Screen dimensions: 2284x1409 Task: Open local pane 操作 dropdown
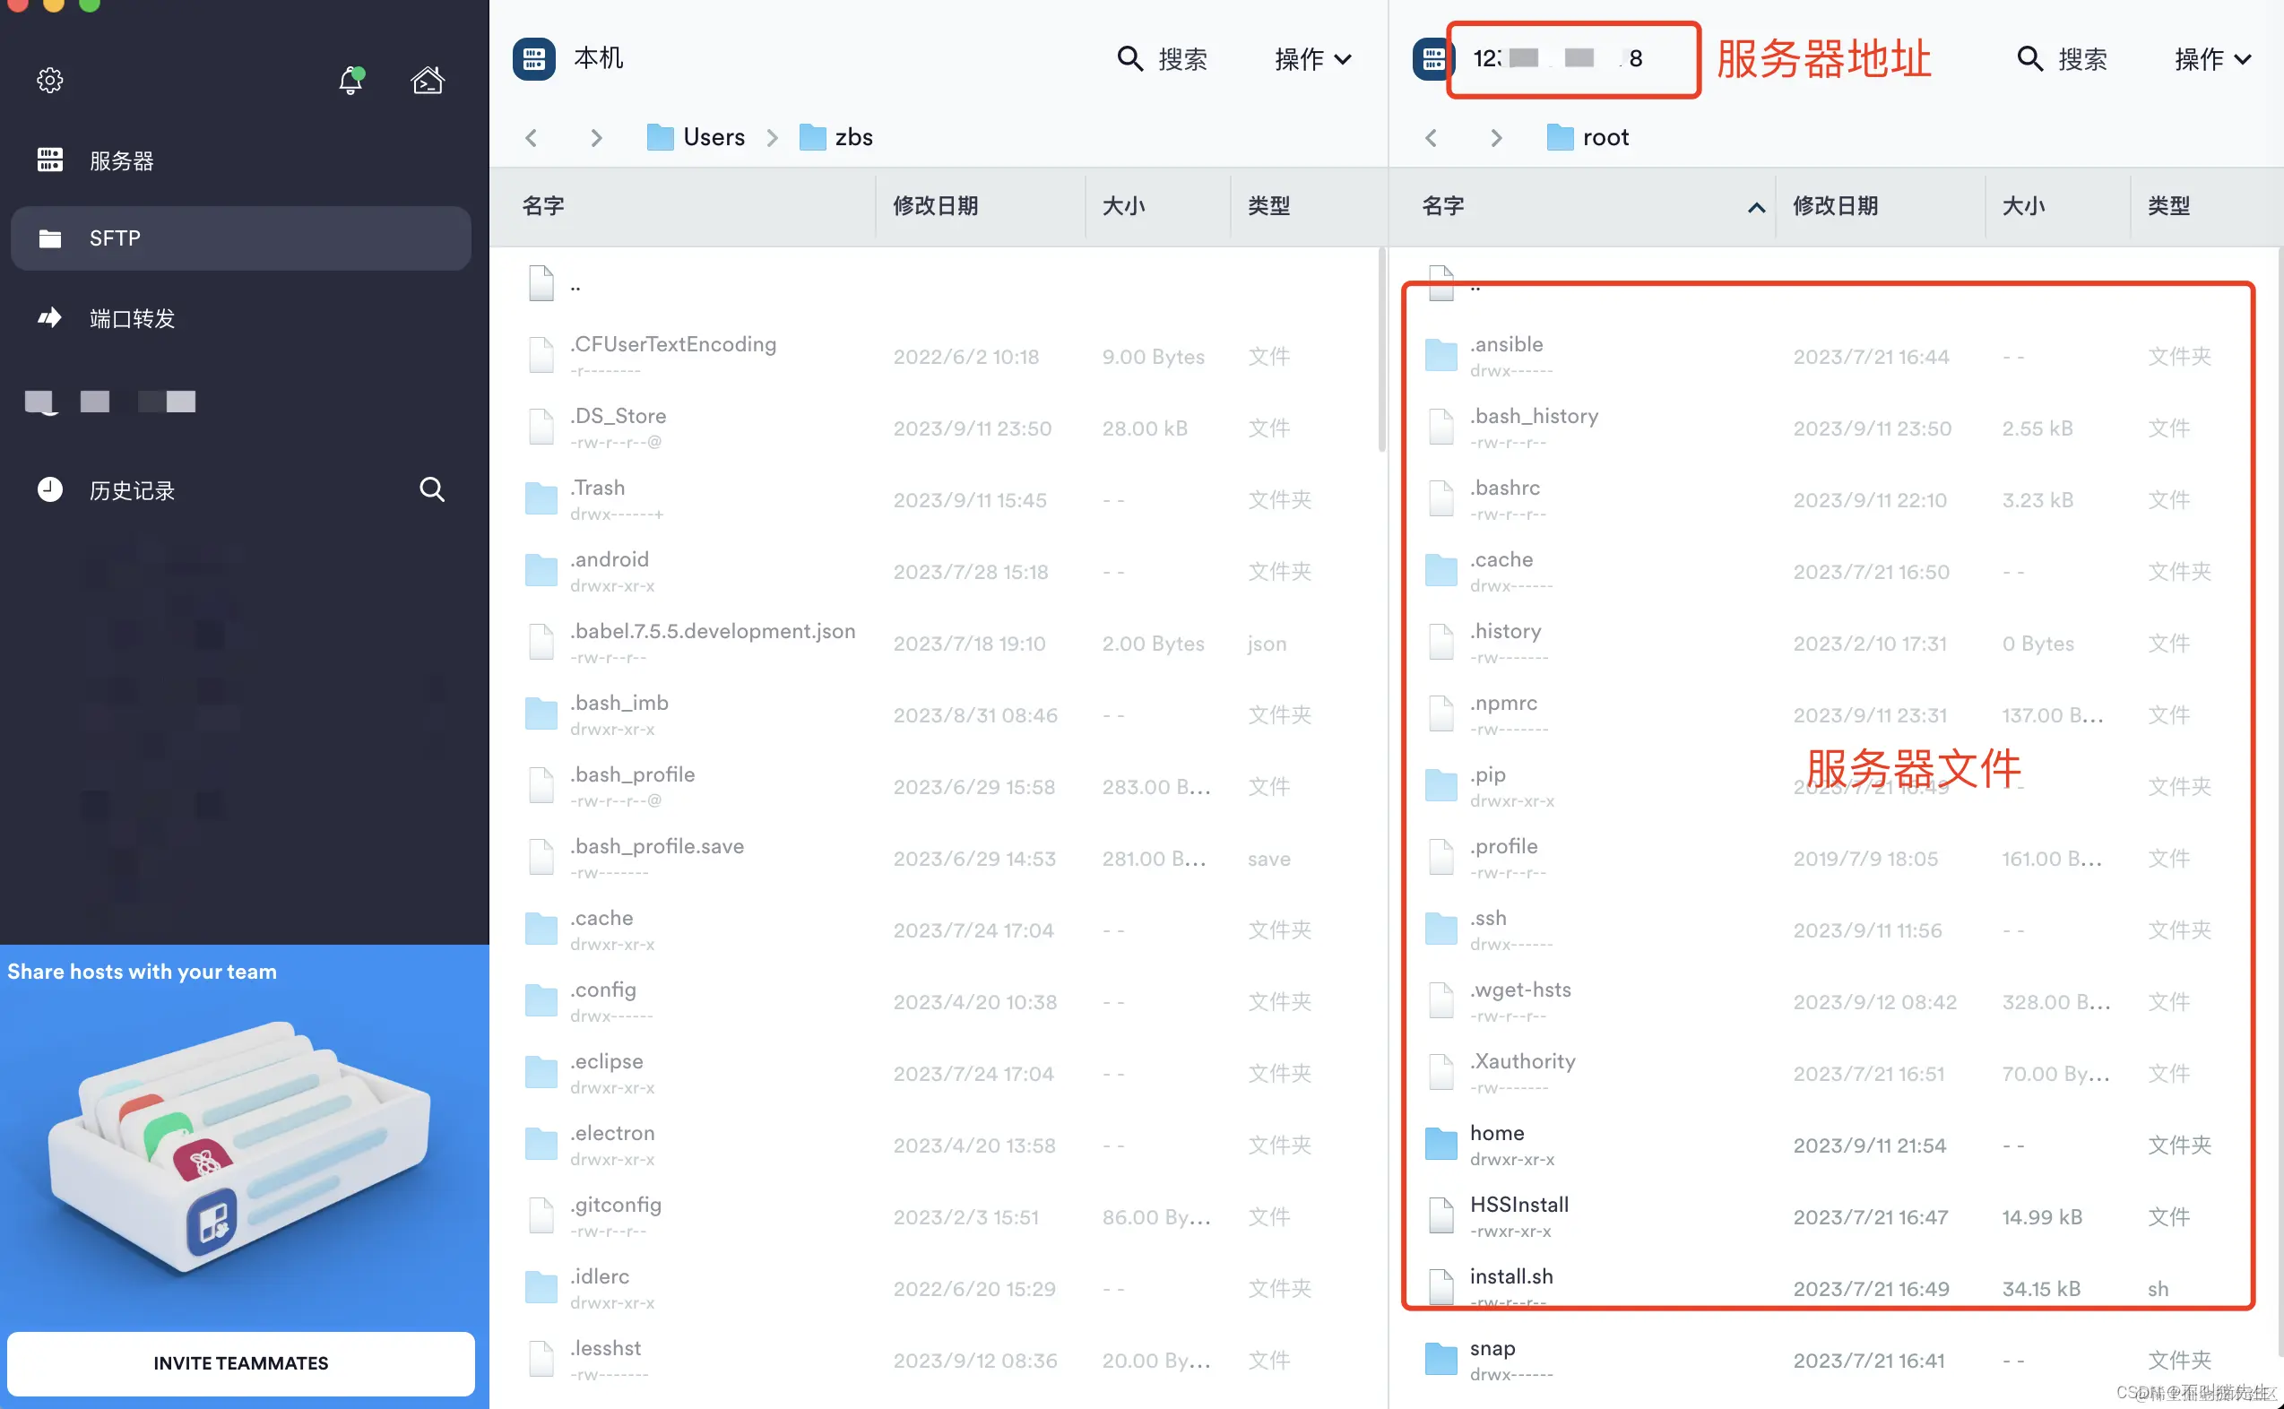1312,59
